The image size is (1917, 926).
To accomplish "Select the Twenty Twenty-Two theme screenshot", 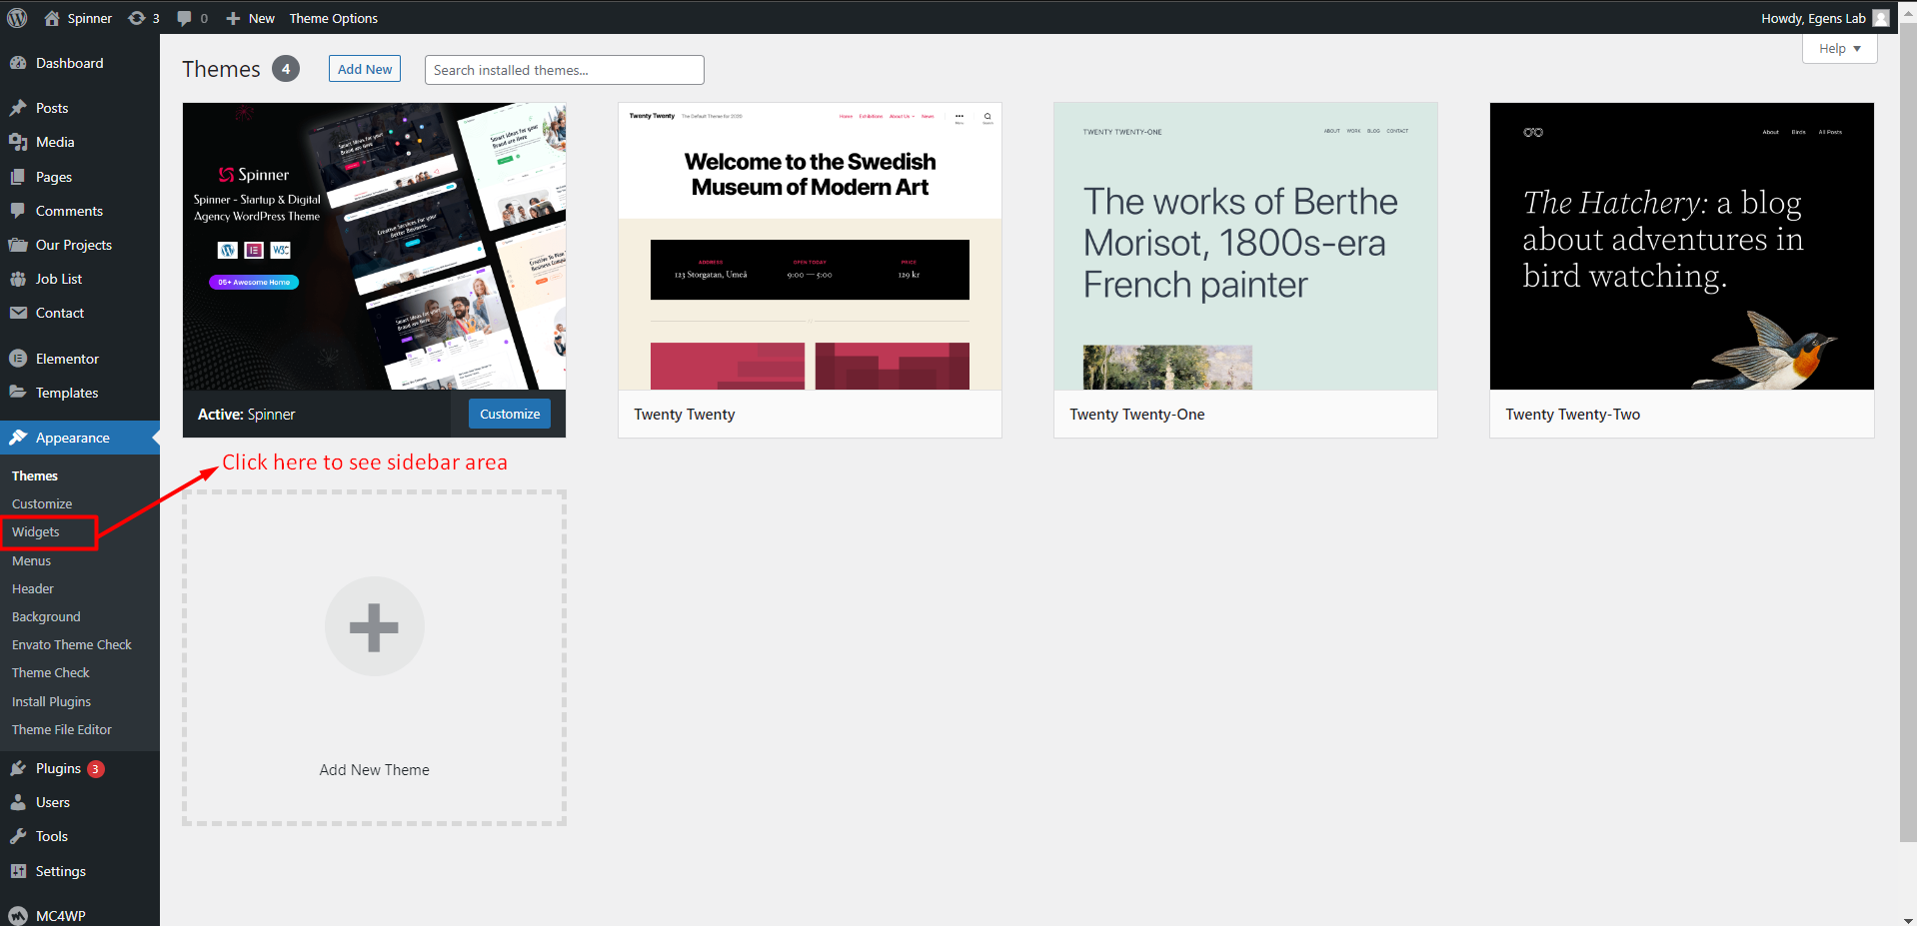I will (x=1682, y=246).
